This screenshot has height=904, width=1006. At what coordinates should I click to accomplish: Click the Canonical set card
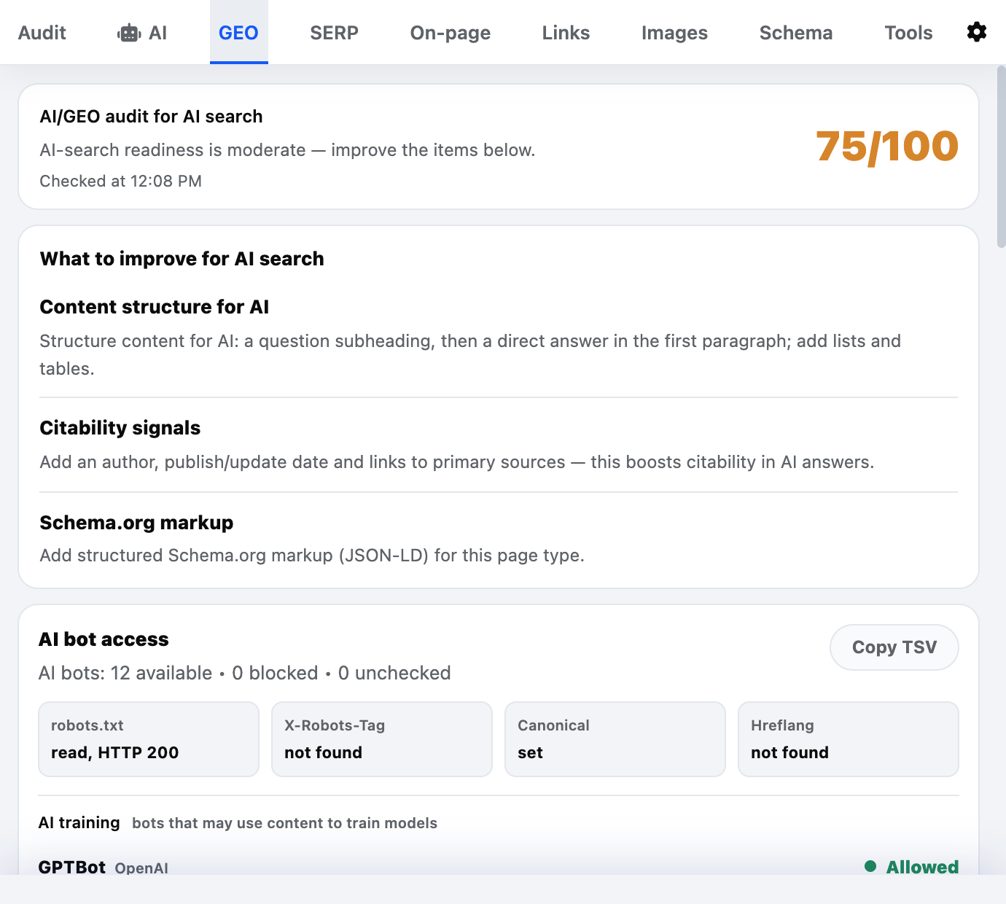[x=615, y=739]
